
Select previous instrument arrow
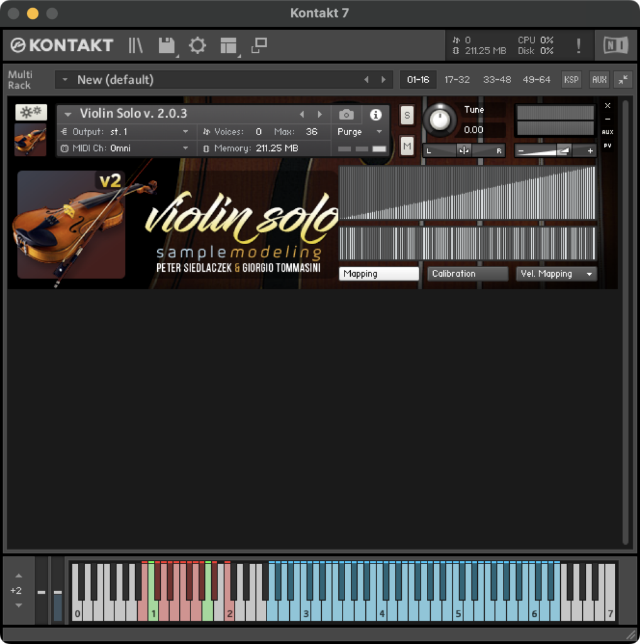[302, 114]
